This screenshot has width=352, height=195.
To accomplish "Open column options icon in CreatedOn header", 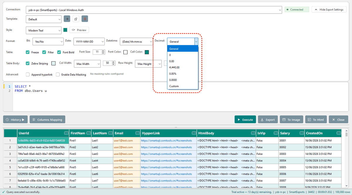I will pyautogui.click(x=339, y=133).
